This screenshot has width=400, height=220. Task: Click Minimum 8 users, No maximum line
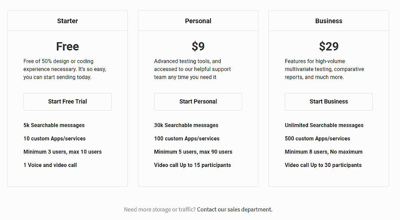tap(323, 152)
